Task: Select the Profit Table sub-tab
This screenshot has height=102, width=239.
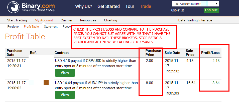Action: [31, 27]
